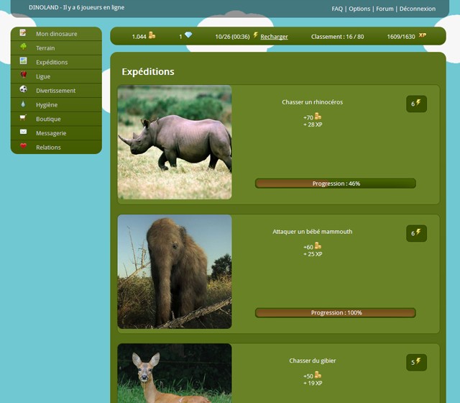Click the envelope icon beside Messagerie
Image resolution: width=460 pixels, height=403 pixels.
[23, 132]
